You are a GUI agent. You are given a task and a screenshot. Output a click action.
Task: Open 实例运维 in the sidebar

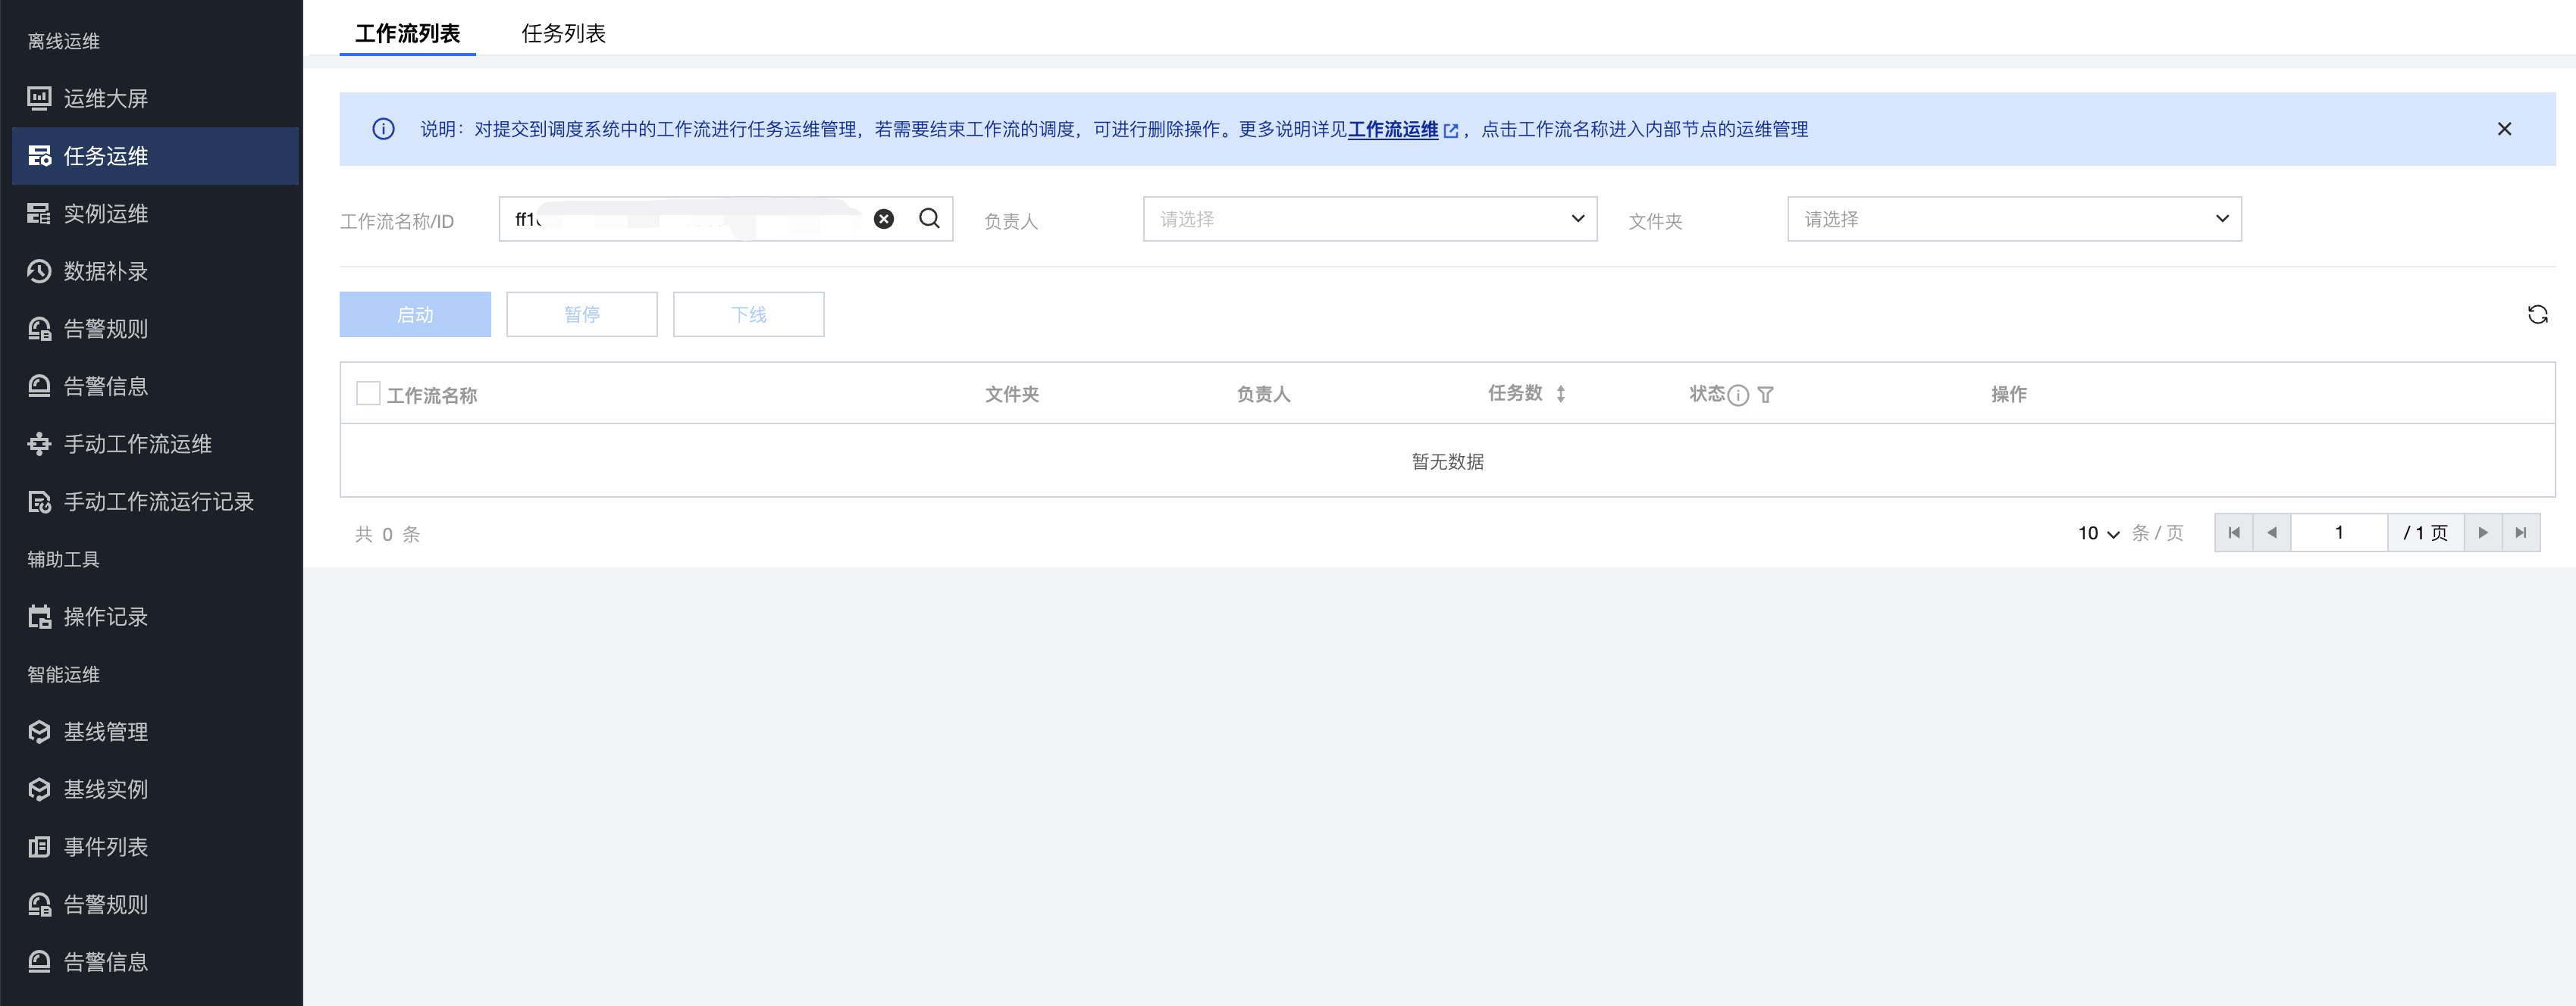click(105, 214)
